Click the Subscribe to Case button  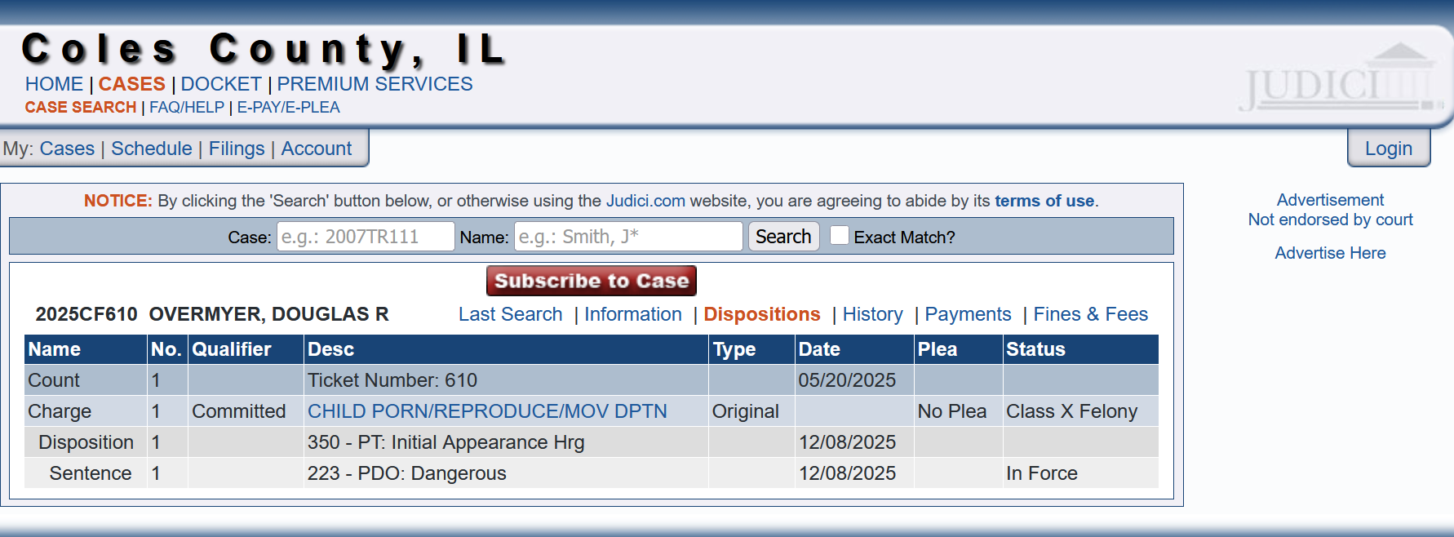[592, 281]
